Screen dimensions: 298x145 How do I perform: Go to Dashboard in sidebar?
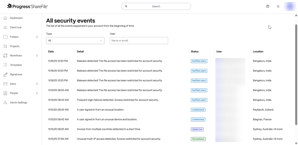pyautogui.click(x=16, y=18)
